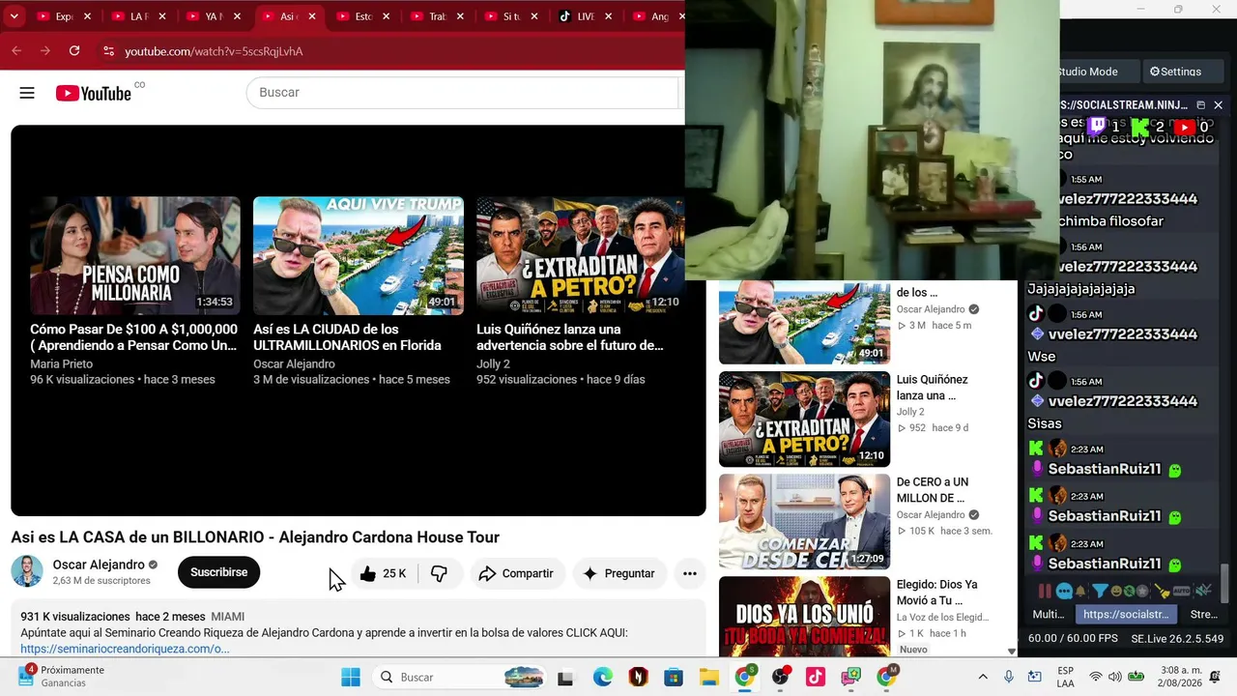
Task: Go back to the previous page
Action: tap(16, 51)
